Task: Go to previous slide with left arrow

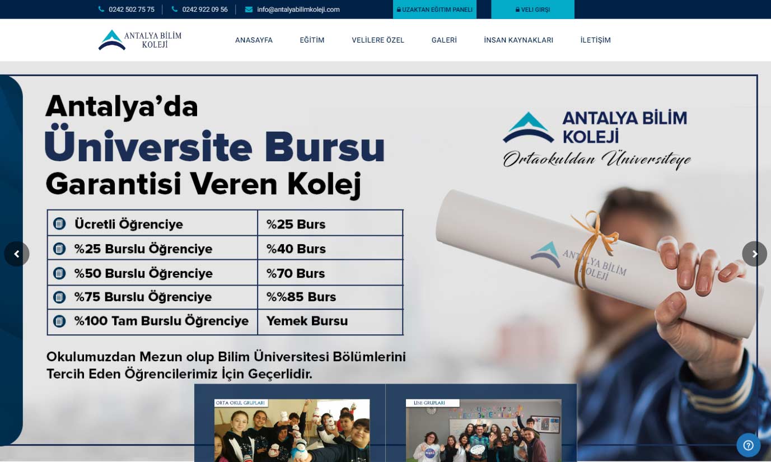Action: point(17,254)
